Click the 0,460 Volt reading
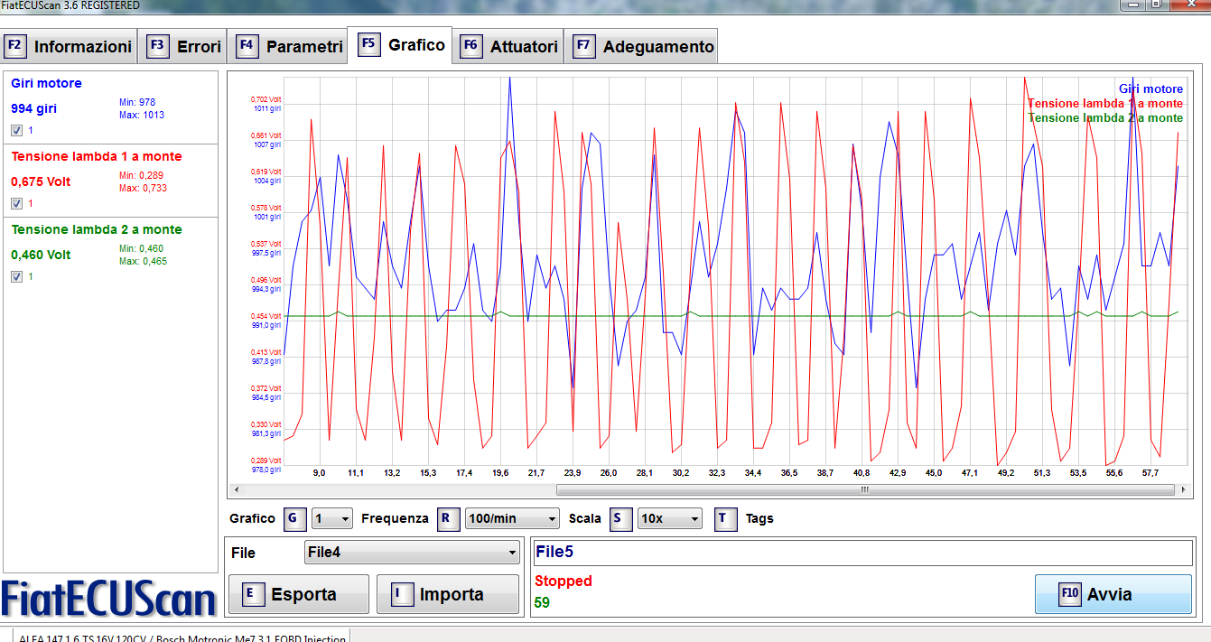The height and width of the screenshot is (642, 1211). pos(41,255)
